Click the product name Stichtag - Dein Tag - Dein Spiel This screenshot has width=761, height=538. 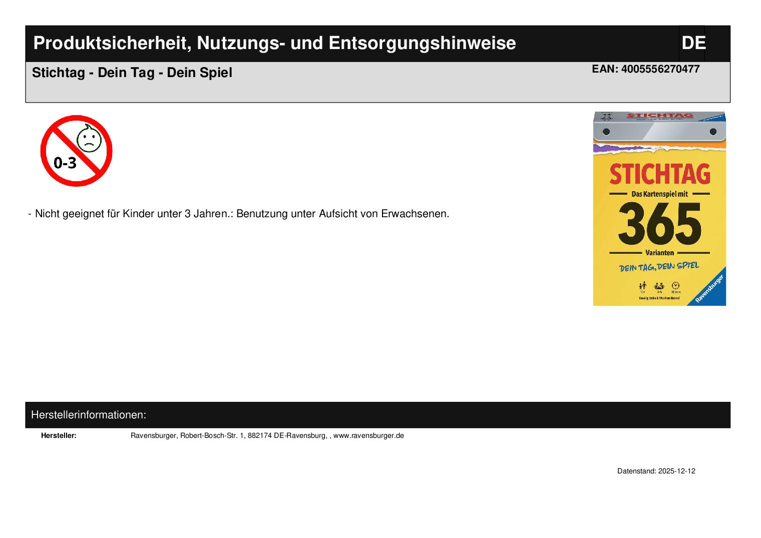click(132, 73)
